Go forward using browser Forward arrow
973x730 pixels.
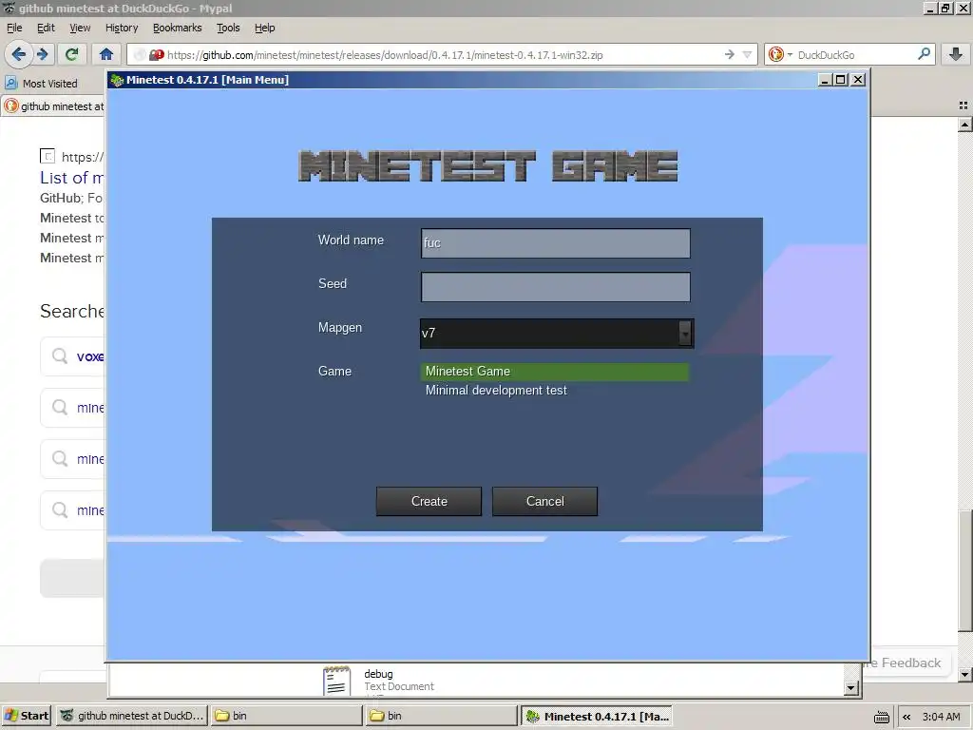(x=42, y=54)
